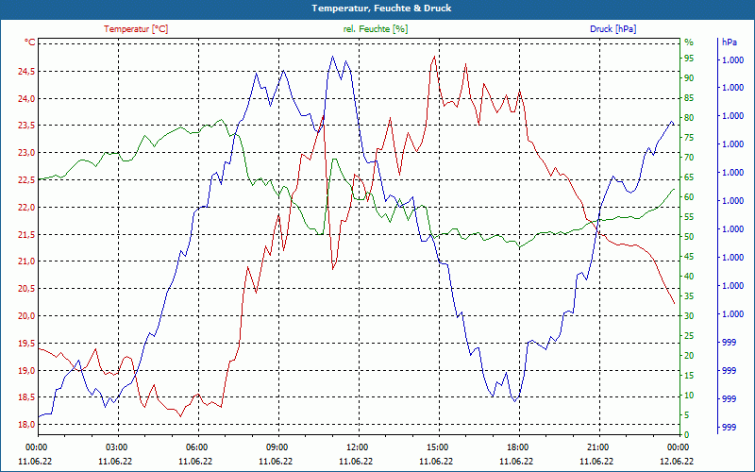
Task: Click the '%' unit label on humidity axis
Action: (x=689, y=42)
